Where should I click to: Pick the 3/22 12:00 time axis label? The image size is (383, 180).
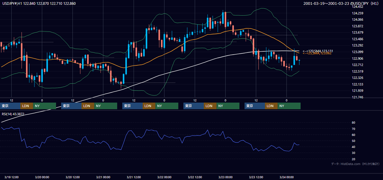195,177
